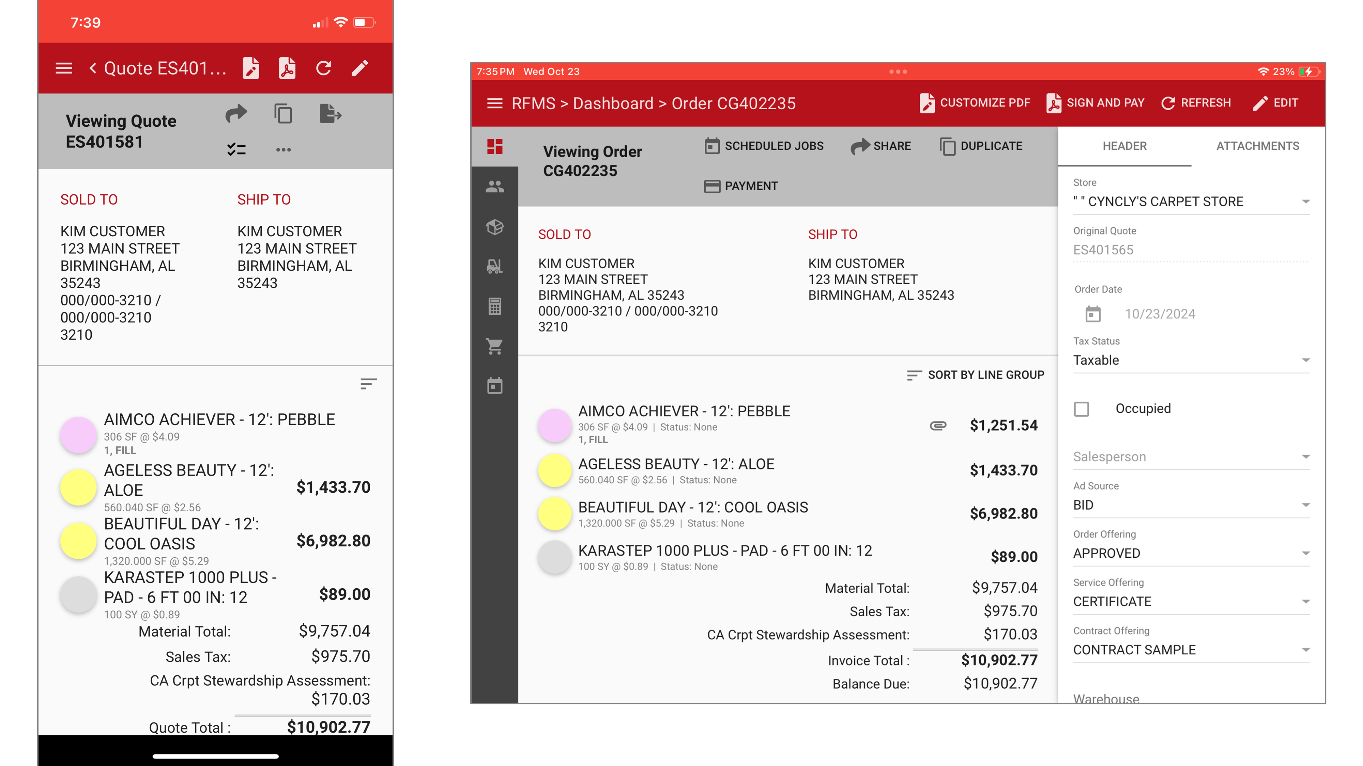Open the more options ellipsis on the quote
This screenshot has width=1363, height=766.
pyautogui.click(x=284, y=149)
